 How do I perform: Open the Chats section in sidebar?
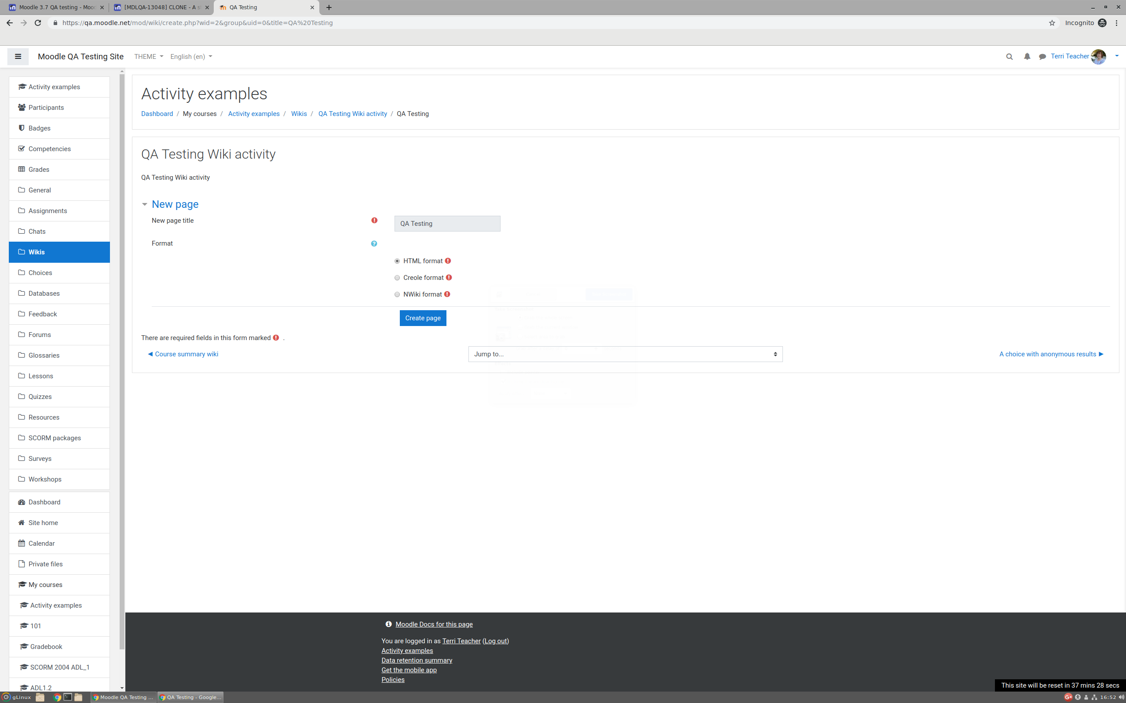tap(59, 232)
